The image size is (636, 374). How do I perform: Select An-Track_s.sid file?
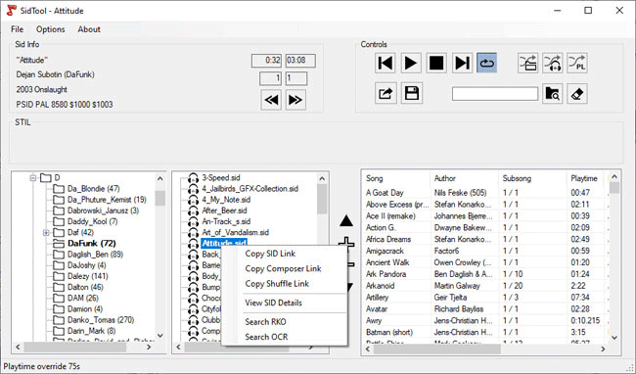(x=226, y=221)
